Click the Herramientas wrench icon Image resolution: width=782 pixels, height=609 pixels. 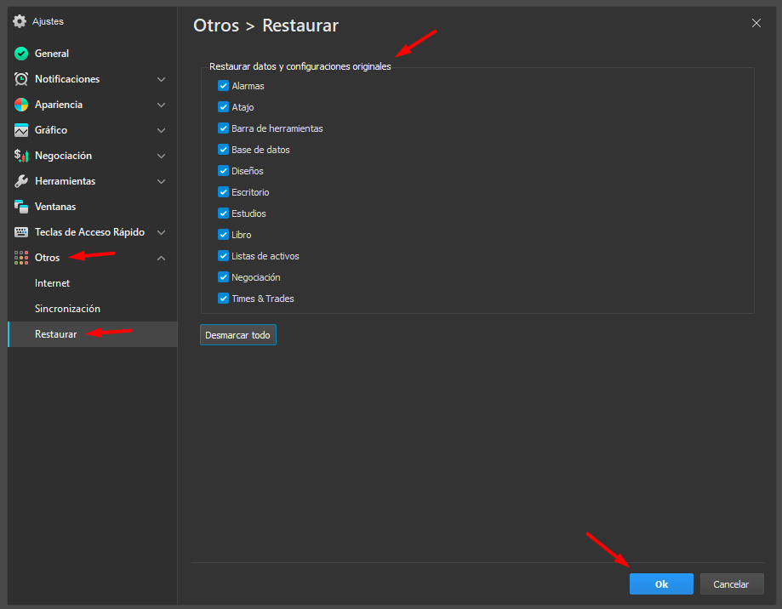[21, 181]
